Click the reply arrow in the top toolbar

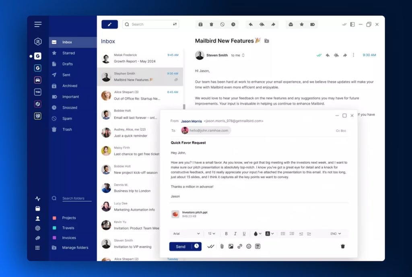pyautogui.click(x=251, y=25)
